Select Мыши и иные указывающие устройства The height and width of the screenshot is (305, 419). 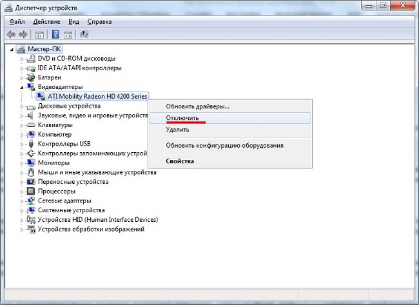pos(97,172)
